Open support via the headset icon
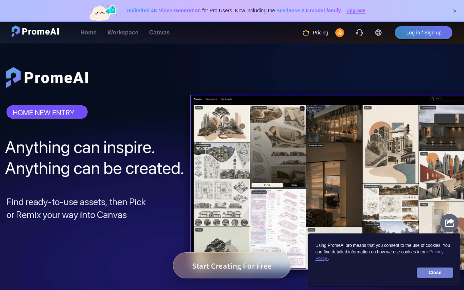 point(359,33)
